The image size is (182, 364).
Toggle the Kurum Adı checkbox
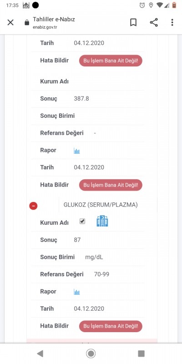[82, 221]
